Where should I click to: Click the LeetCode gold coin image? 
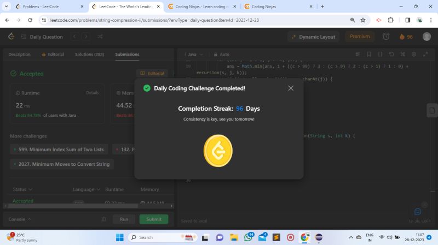point(218,151)
